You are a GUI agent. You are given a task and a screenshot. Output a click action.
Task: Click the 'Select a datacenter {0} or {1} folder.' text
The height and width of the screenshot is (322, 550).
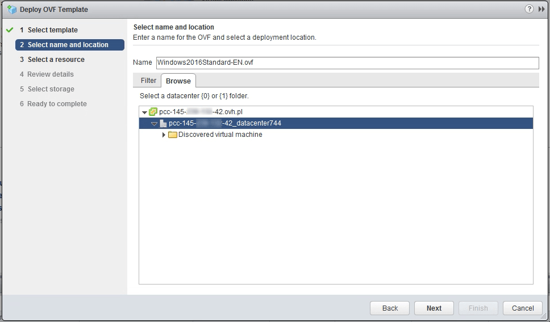click(x=194, y=96)
